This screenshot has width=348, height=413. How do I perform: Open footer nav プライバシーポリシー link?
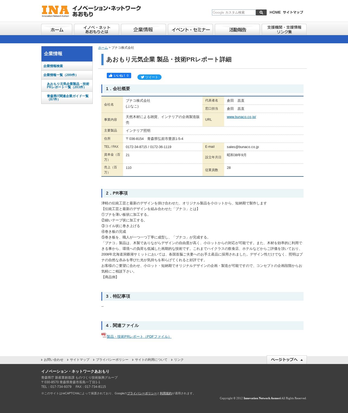coord(112,360)
